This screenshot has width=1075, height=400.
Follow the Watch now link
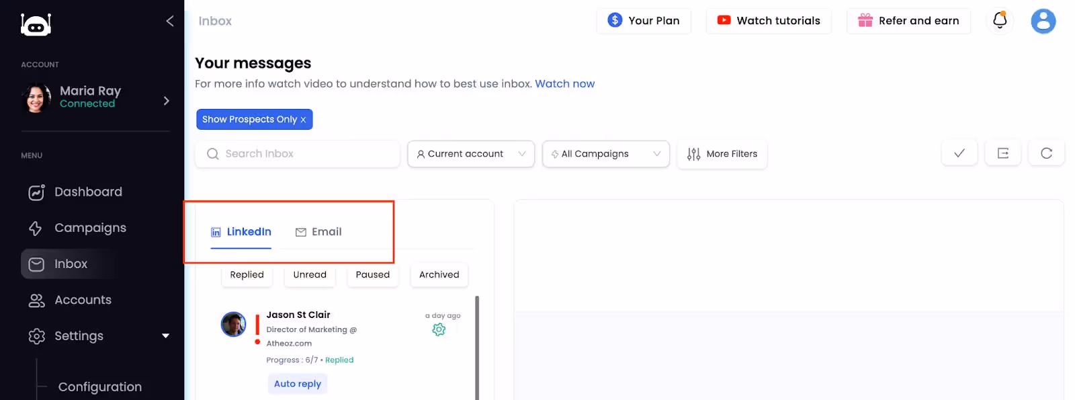point(565,84)
